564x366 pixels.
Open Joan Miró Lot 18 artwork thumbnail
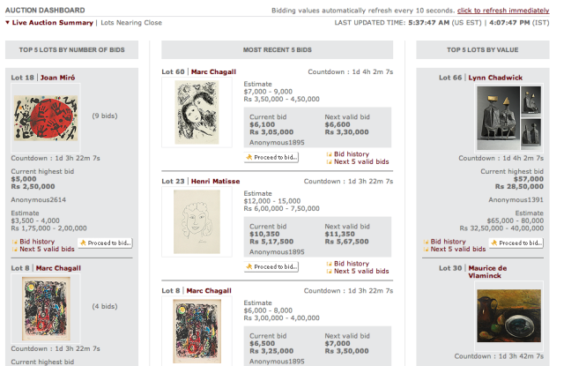pyautogui.click(x=35, y=119)
